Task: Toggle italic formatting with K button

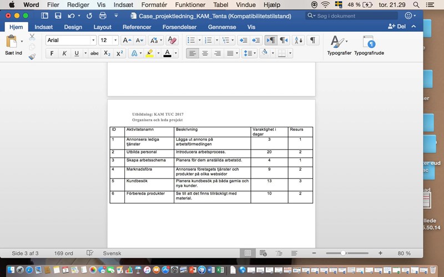Action: [64, 54]
